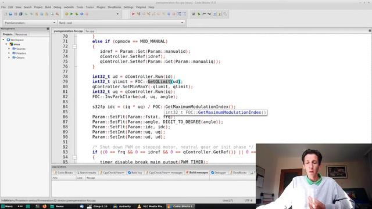
Task: Click line number 84 in the margin
Action: pyautogui.click(x=65, y=107)
